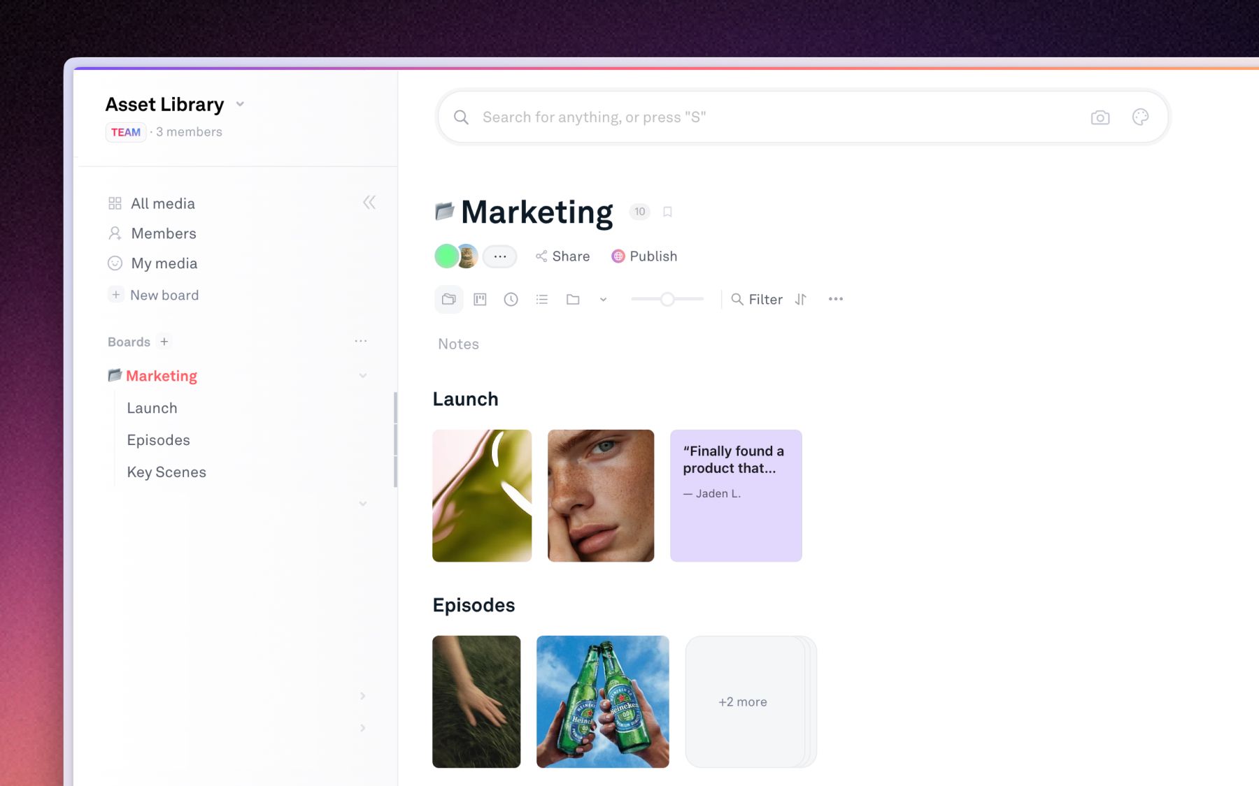Switch to the timeline clock view
Screen dimensions: 1259x786
click(511, 299)
